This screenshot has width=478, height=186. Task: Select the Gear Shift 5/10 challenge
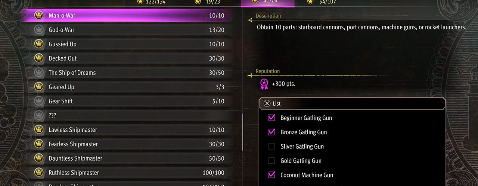(x=127, y=101)
